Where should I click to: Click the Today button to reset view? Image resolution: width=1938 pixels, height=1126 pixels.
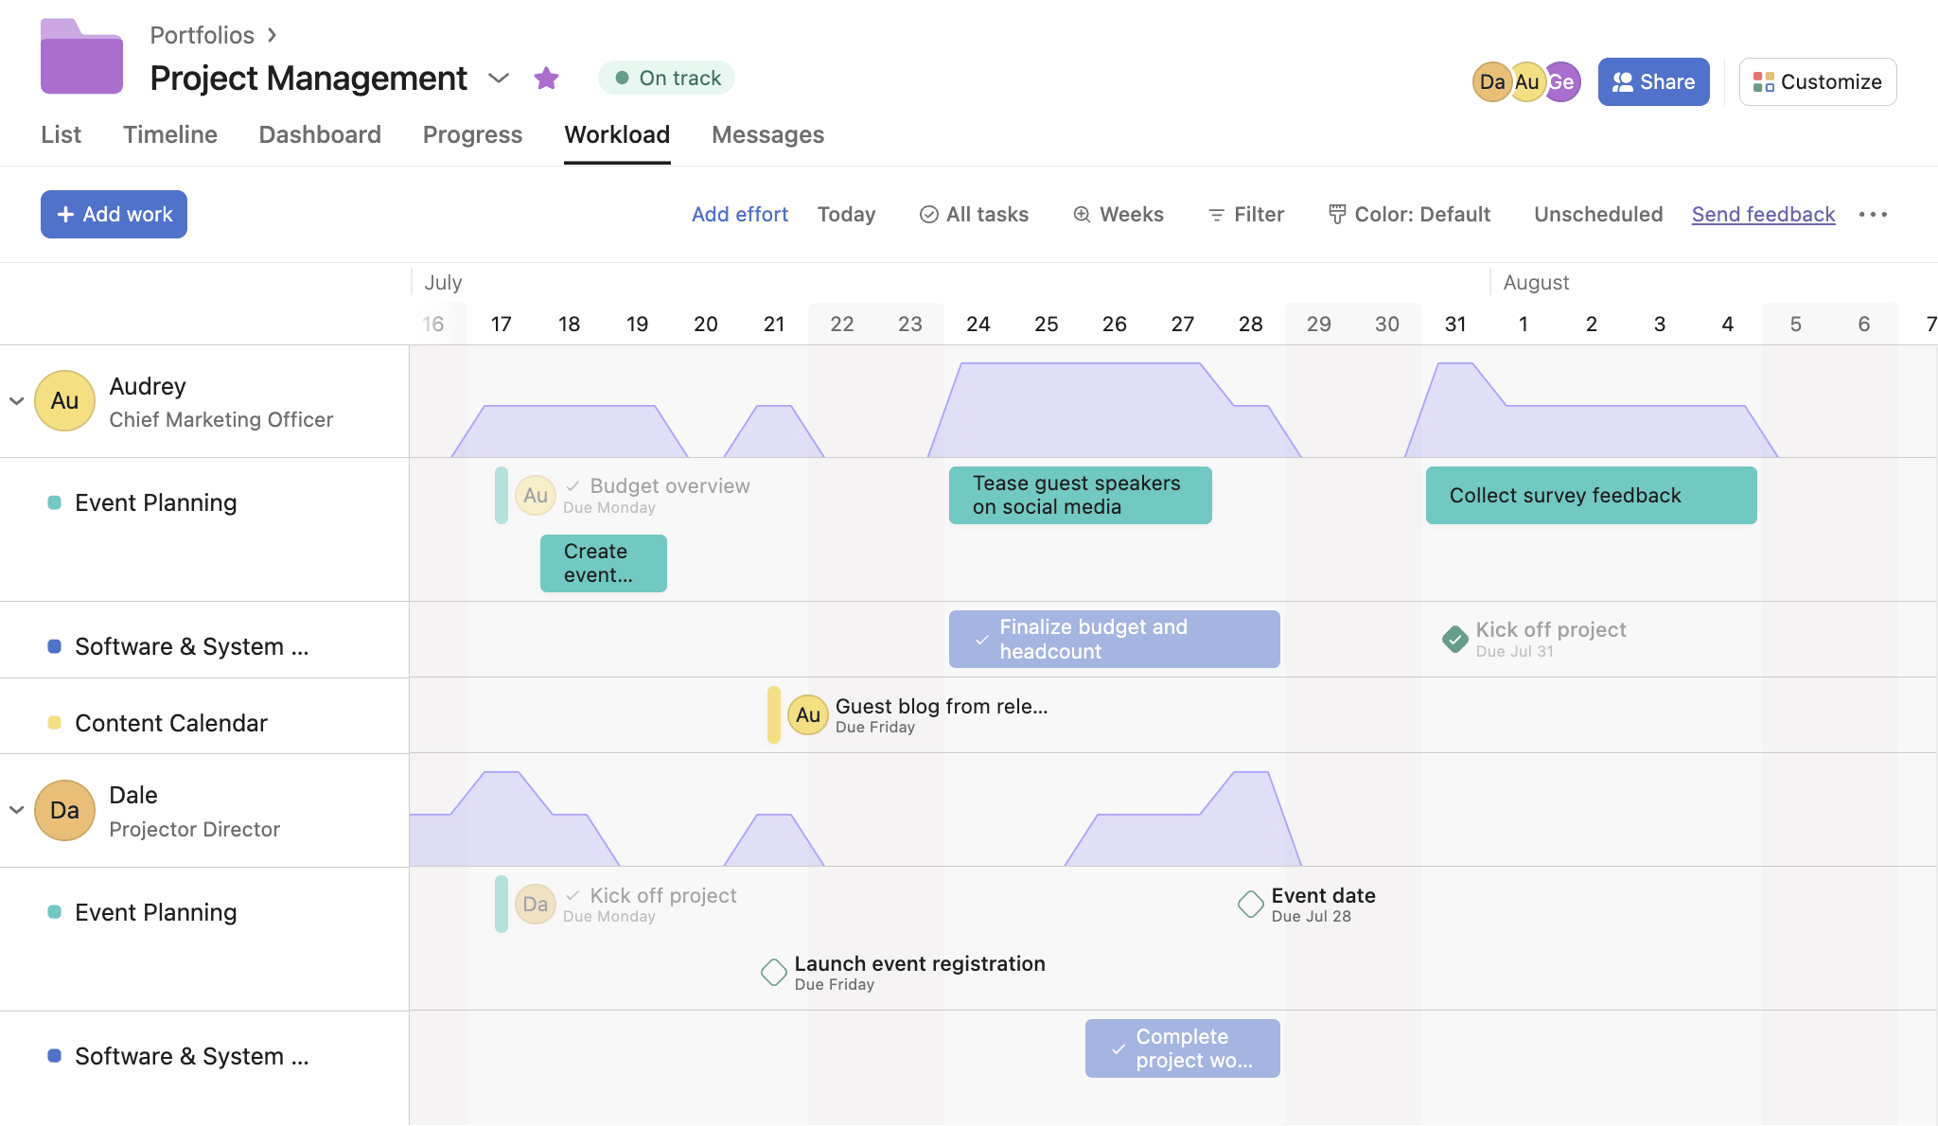point(846,213)
